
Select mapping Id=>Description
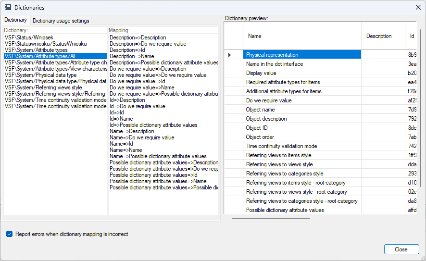tap(163, 100)
